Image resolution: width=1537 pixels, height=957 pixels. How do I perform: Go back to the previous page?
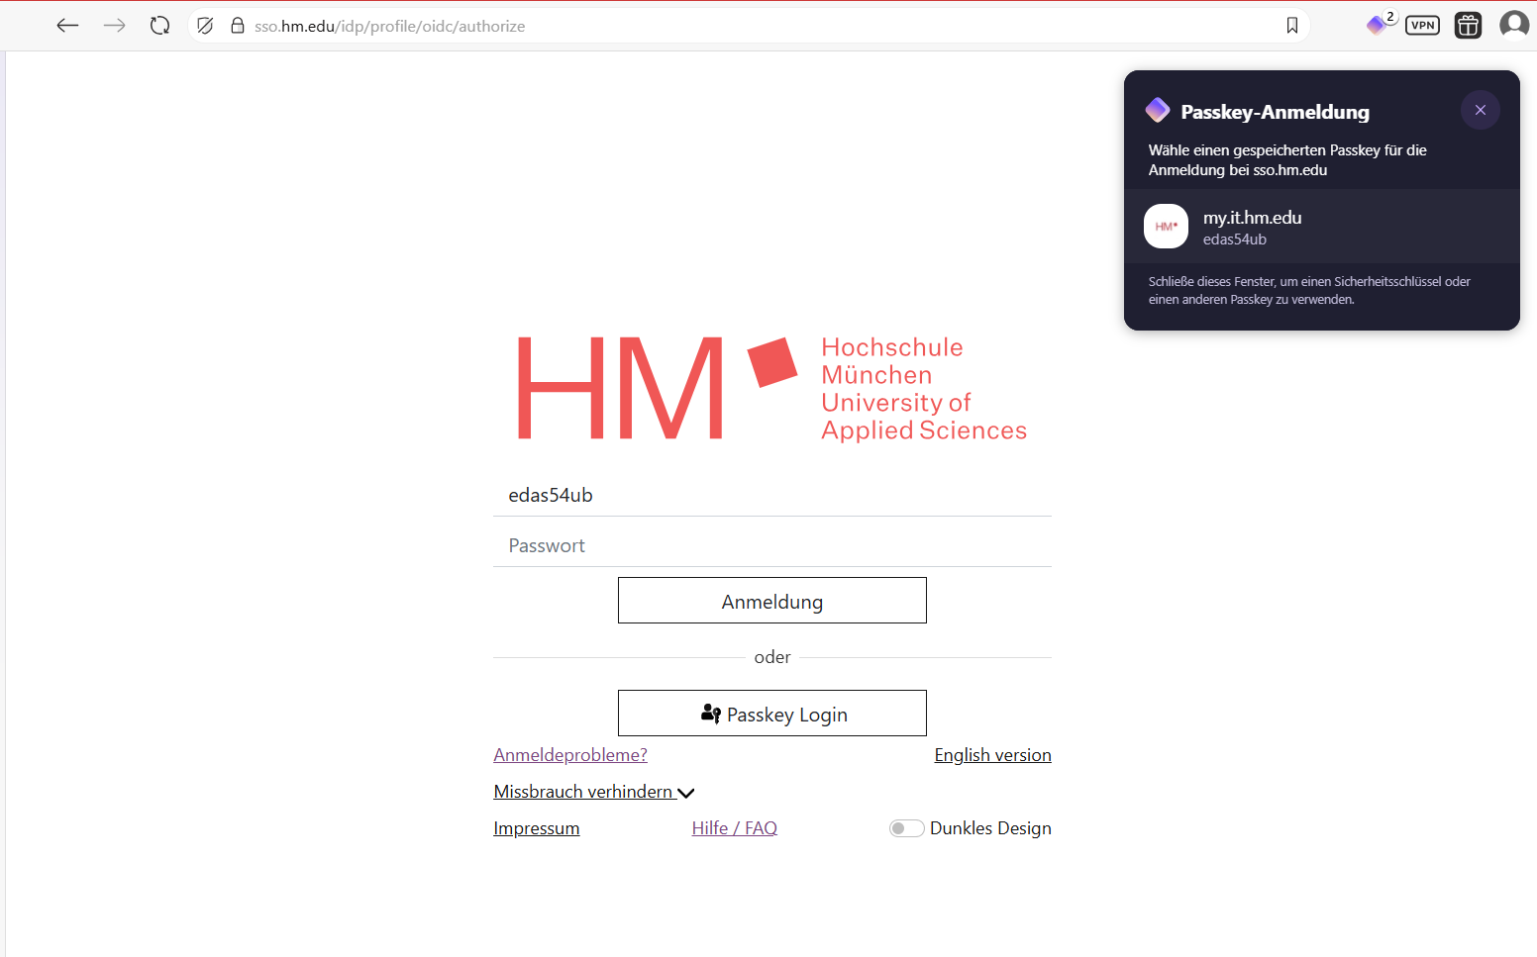67,26
